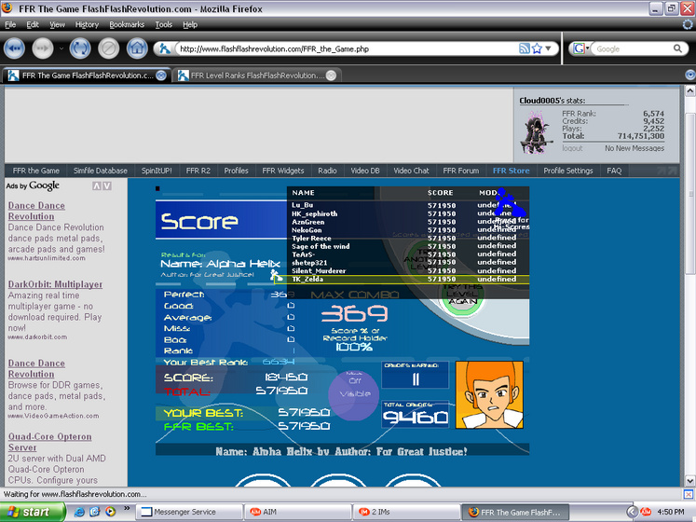The image size is (696, 522).
Task: Open Windows Media Player quick launch icon
Action: click(x=110, y=512)
